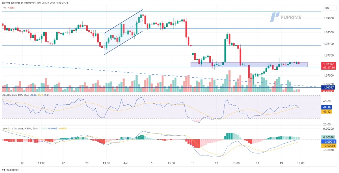
Task: Select the ascending parallel channel drawing
Action: [x=124, y=32]
